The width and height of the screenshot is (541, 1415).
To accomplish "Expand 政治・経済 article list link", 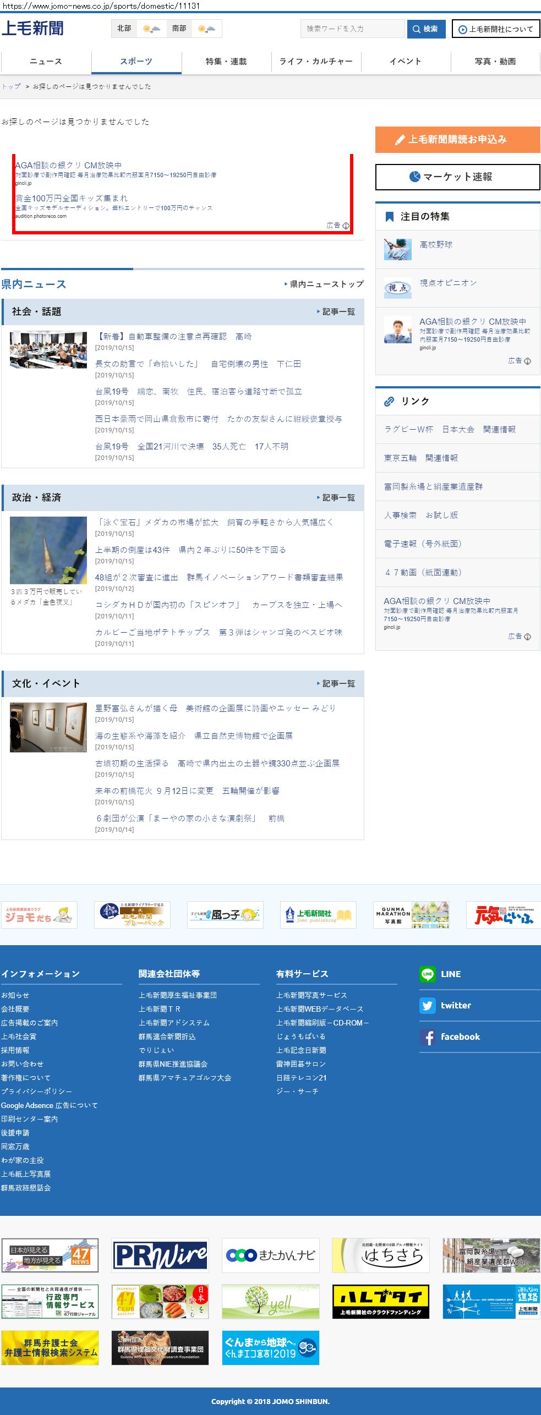I will tap(336, 498).
